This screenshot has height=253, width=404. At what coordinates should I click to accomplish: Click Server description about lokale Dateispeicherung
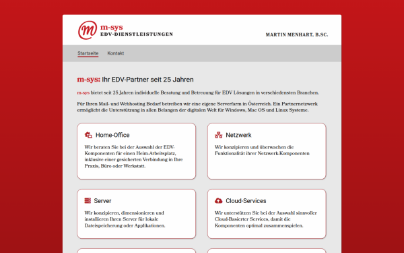tap(125, 219)
